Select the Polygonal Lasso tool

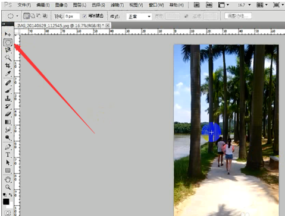(x=8, y=50)
